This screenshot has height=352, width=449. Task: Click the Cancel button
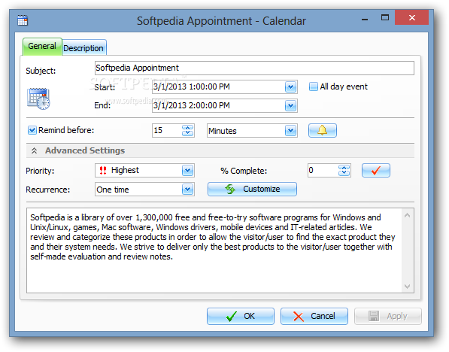314,316
